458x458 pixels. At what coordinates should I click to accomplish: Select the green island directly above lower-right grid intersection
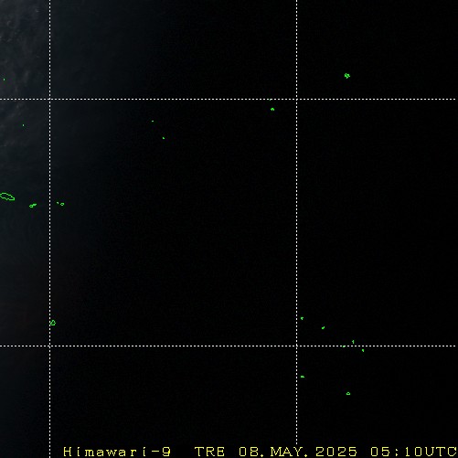pos(302,318)
